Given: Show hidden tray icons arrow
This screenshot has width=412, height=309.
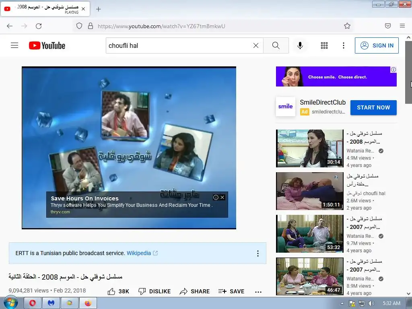Looking at the screenshot, I should pos(342,303).
